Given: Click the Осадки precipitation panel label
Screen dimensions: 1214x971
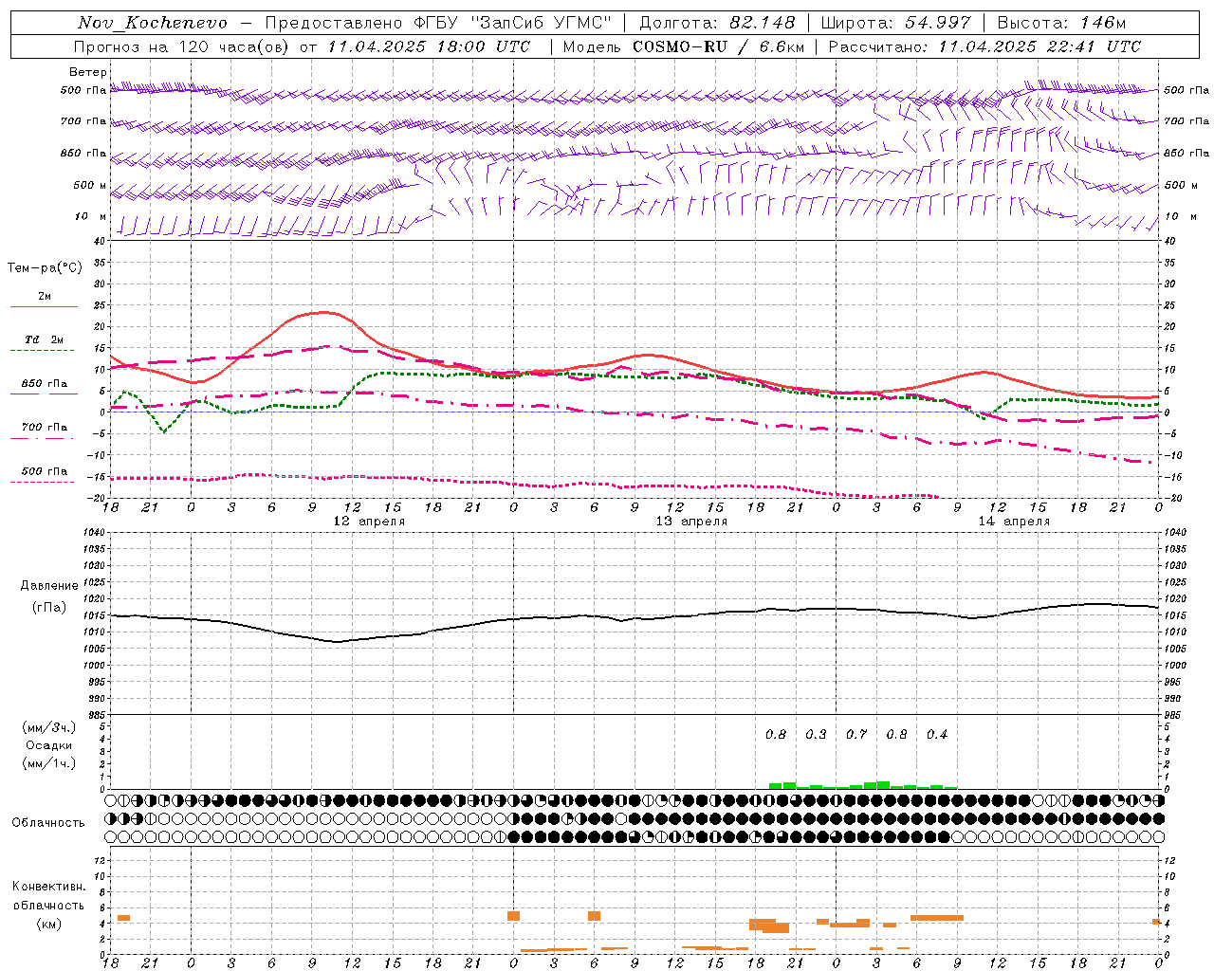Looking at the screenshot, I should click(x=48, y=745).
